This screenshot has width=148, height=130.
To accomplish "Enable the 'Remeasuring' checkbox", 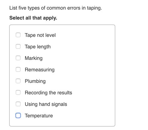I will tap(18, 69).
